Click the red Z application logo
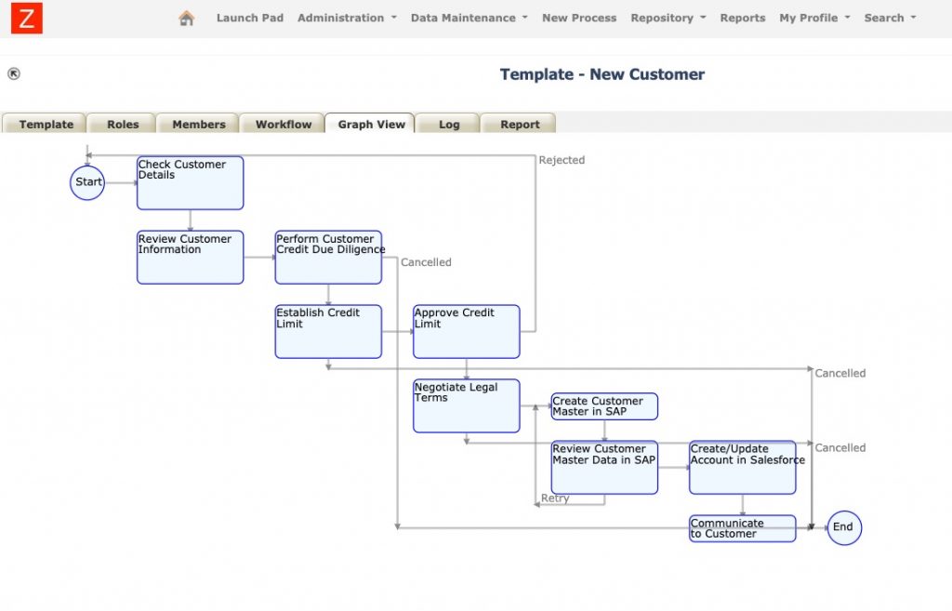 click(27, 19)
